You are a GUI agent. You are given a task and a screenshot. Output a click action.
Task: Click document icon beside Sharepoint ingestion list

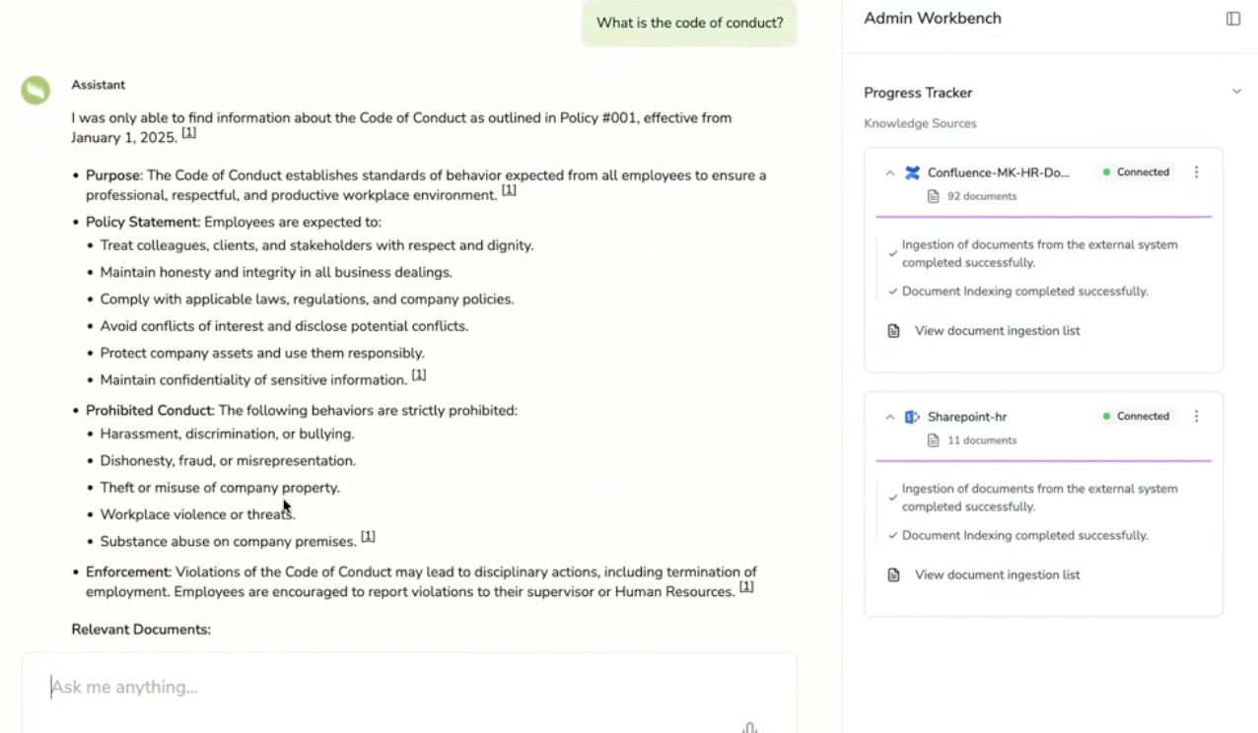tap(893, 575)
